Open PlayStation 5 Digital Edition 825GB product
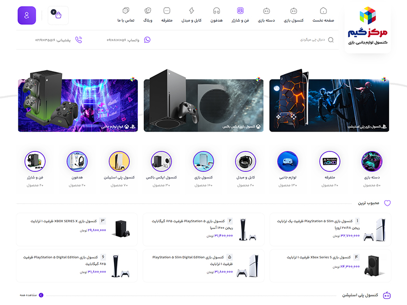This screenshot has height=305, width=407. tap(77, 266)
